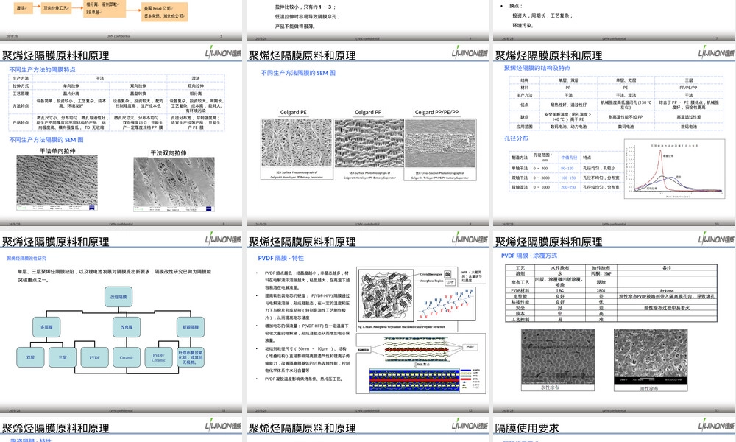Click the PP/PE/PP material table cell
The image size is (736, 442).
[x=689, y=88]
